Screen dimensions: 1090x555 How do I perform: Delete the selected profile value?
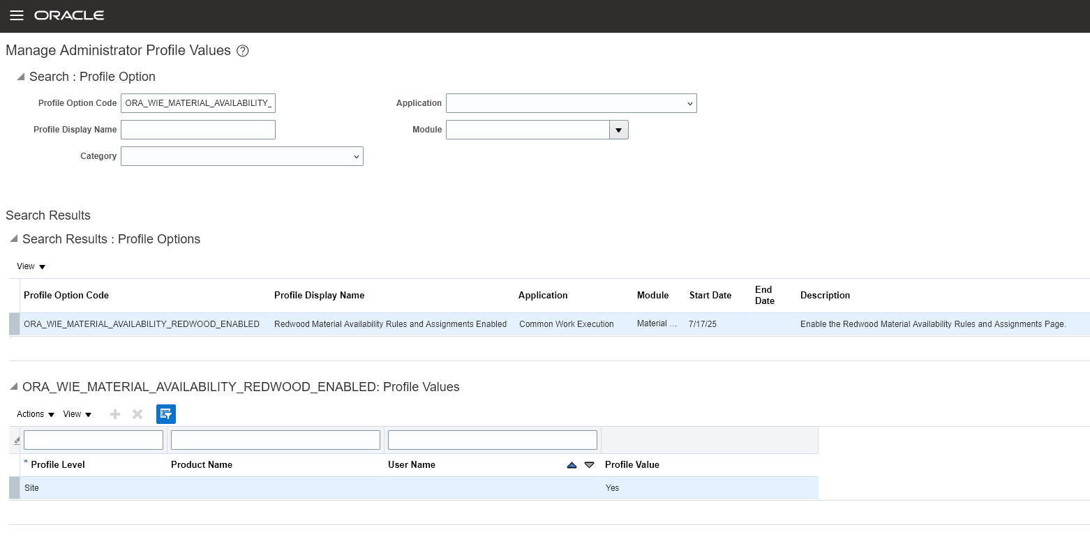click(137, 414)
